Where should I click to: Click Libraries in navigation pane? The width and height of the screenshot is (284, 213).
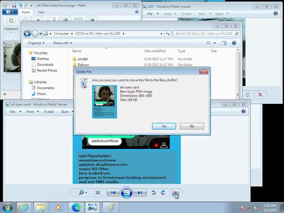(x=40, y=82)
